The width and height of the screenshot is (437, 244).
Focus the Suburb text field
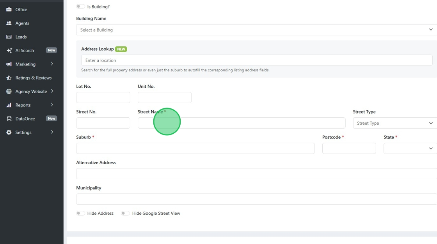[x=195, y=149]
